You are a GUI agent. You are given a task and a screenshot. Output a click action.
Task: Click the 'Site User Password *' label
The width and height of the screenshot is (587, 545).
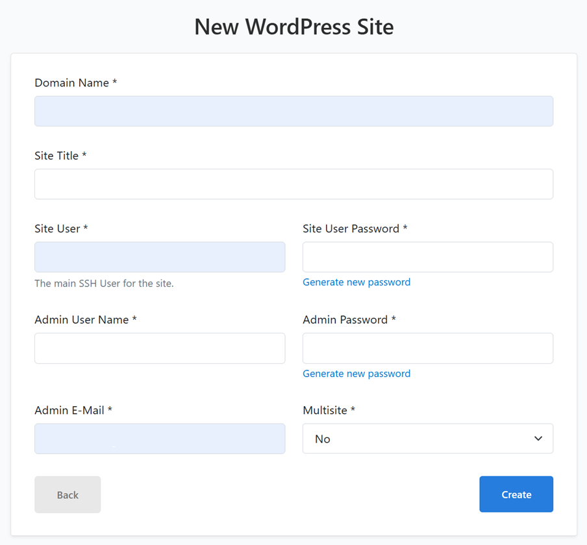[355, 228]
